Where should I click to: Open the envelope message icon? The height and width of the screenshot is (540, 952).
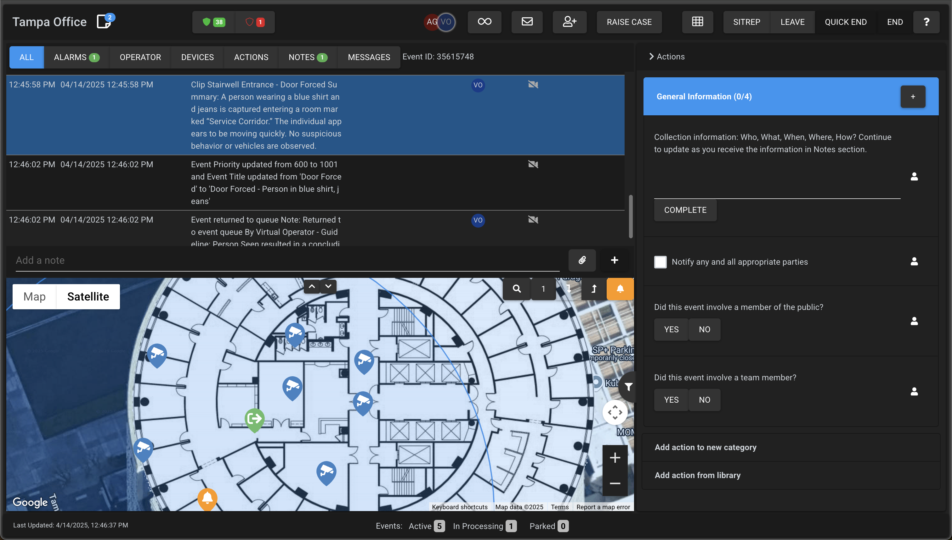527,22
